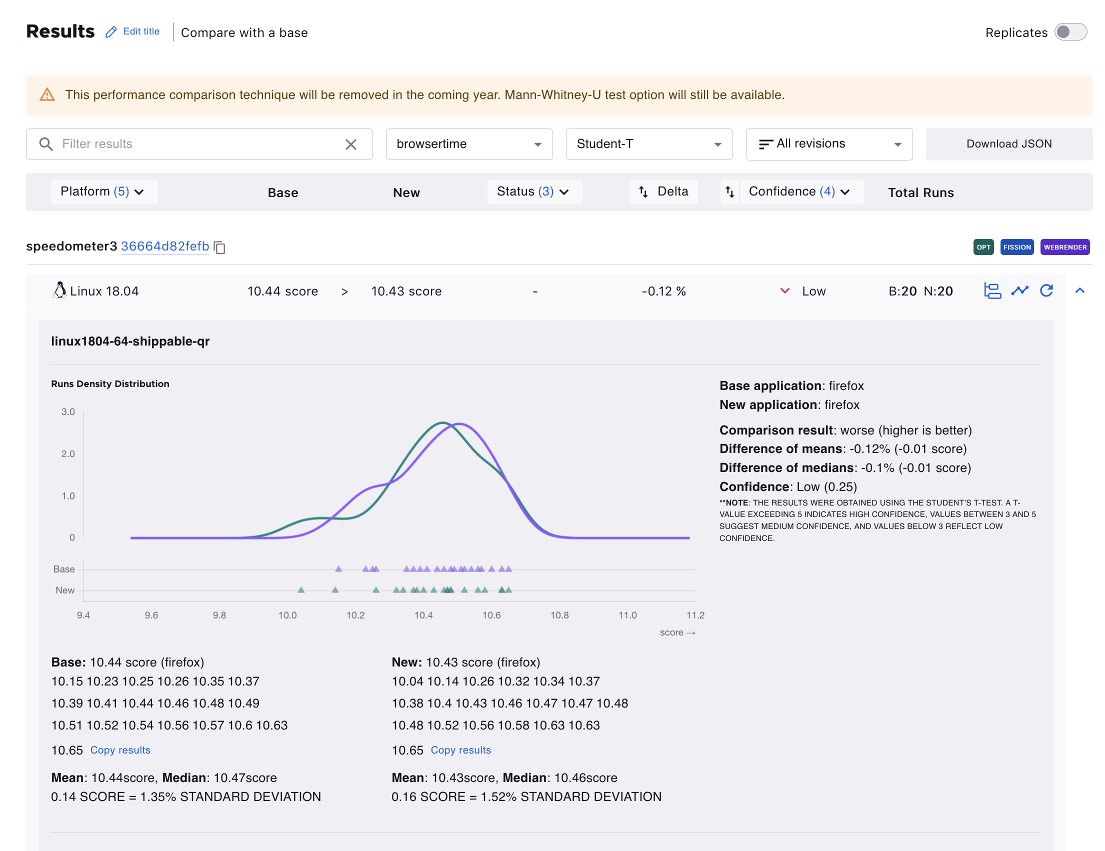Copy the revision hash with the copy icon
The width and height of the screenshot is (1105, 851).
click(219, 247)
